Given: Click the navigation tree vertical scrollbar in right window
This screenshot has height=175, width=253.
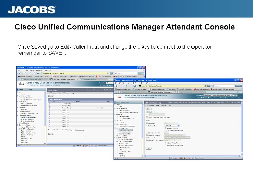Looking at the screenshot, I should click(142, 130).
